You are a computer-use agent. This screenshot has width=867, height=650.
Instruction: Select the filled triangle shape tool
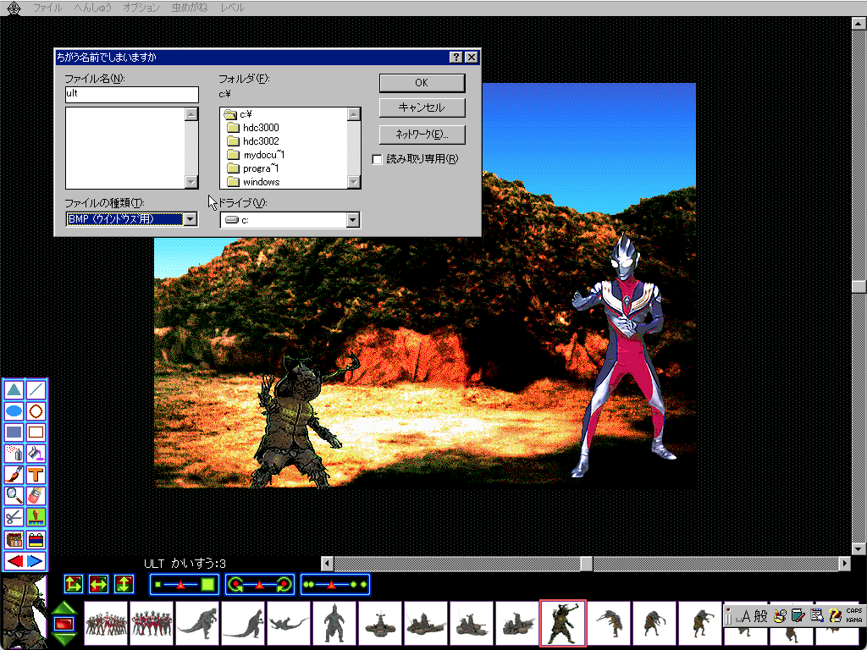point(14,389)
